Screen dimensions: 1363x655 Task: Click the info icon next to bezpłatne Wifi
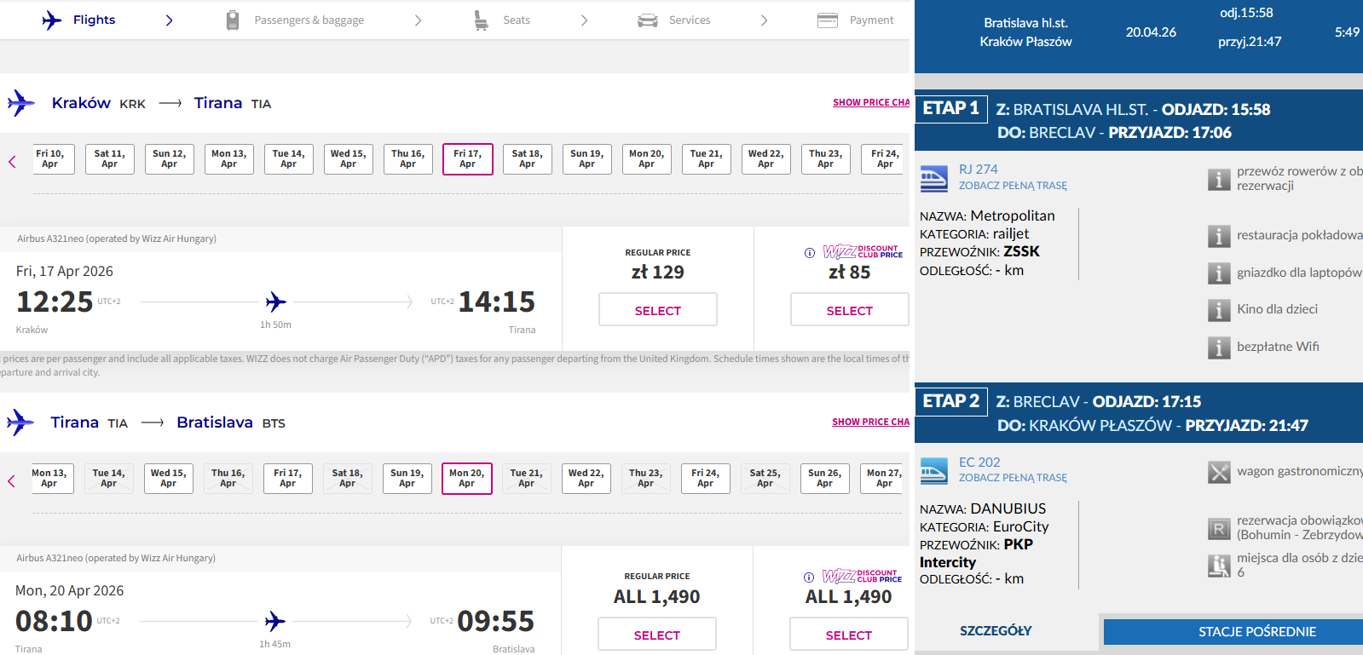tap(1219, 348)
